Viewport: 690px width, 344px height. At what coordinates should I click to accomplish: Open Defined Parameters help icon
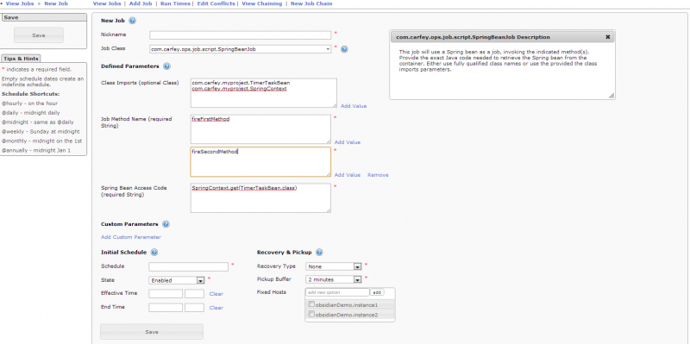166,66
